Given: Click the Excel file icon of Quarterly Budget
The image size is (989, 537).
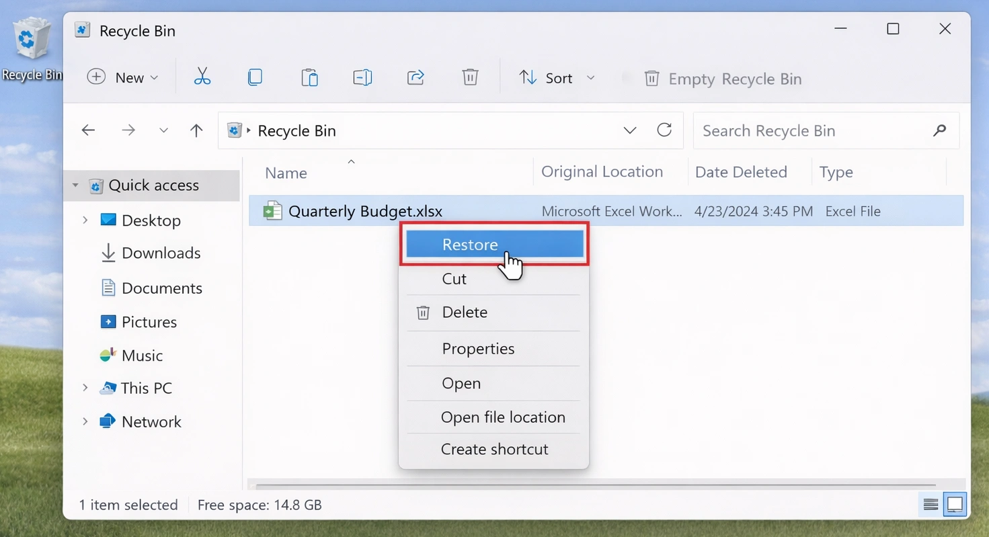Looking at the screenshot, I should tap(272, 211).
